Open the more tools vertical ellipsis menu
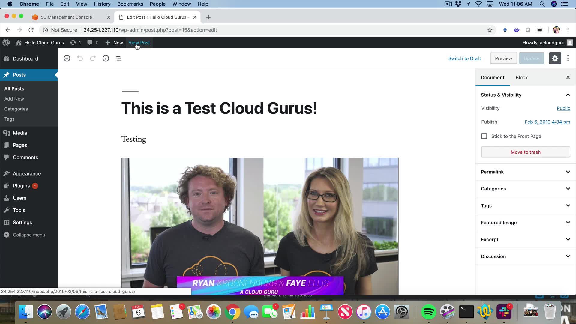This screenshot has width=576, height=324. 568,58
